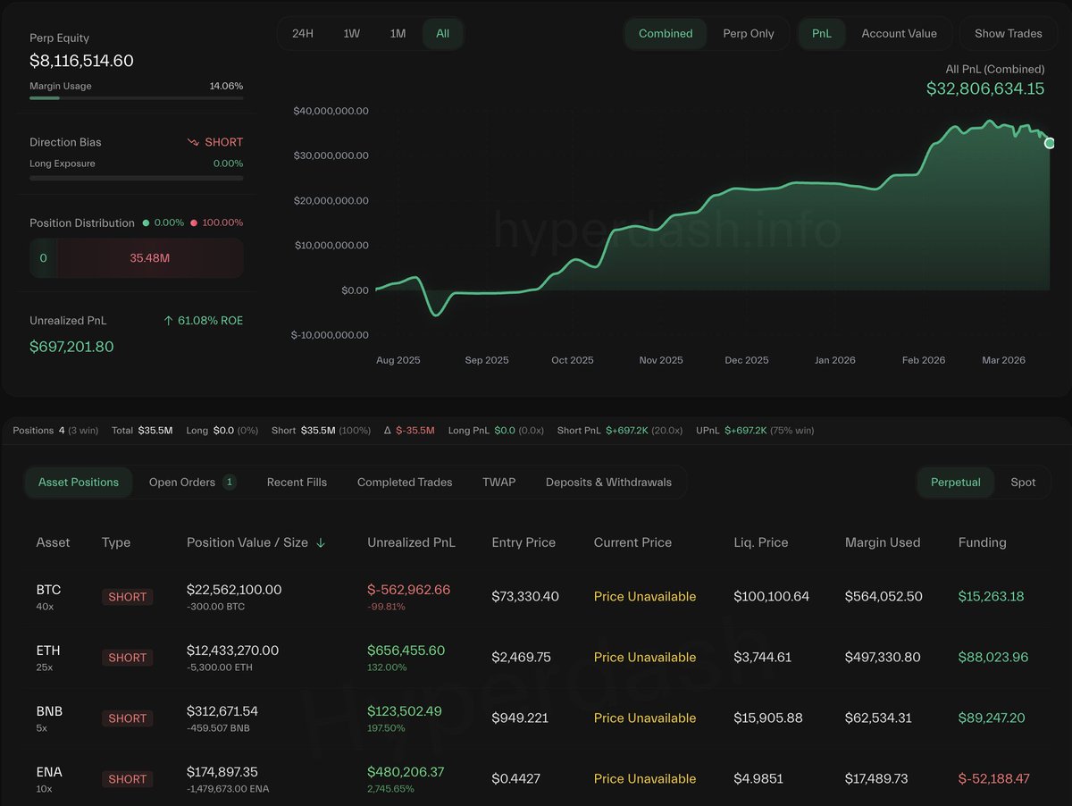This screenshot has height=806, width=1072.
Task: Click the latest data point marker on the PnL chart
Action: (1050, 143)
